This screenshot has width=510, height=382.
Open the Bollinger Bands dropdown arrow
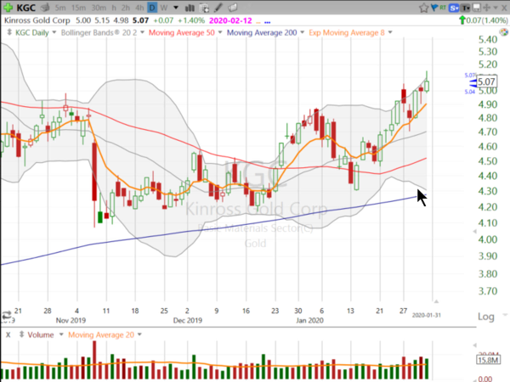coord(142,32)
